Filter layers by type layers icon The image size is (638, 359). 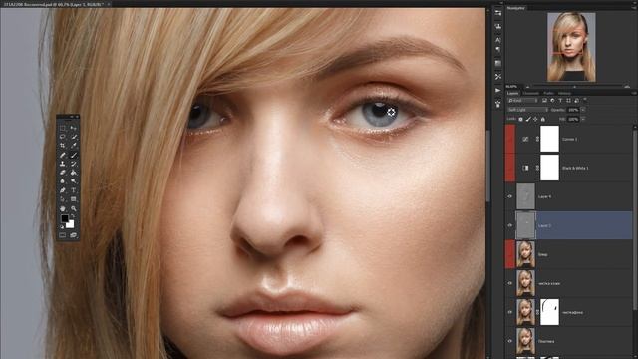pyautogui.click(x=560, y=101)
